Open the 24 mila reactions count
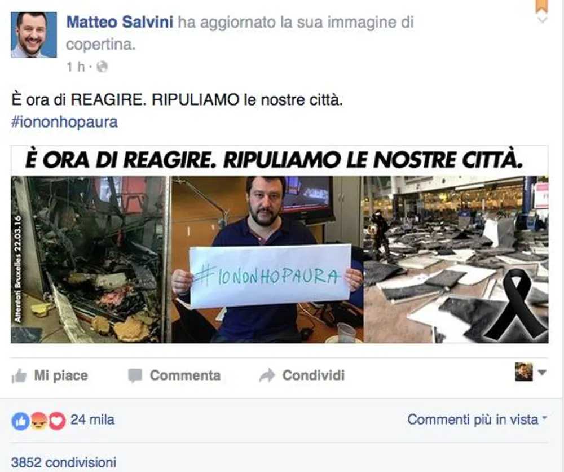Viewport: 564px width, 472px height. click(x=92, y=420)
